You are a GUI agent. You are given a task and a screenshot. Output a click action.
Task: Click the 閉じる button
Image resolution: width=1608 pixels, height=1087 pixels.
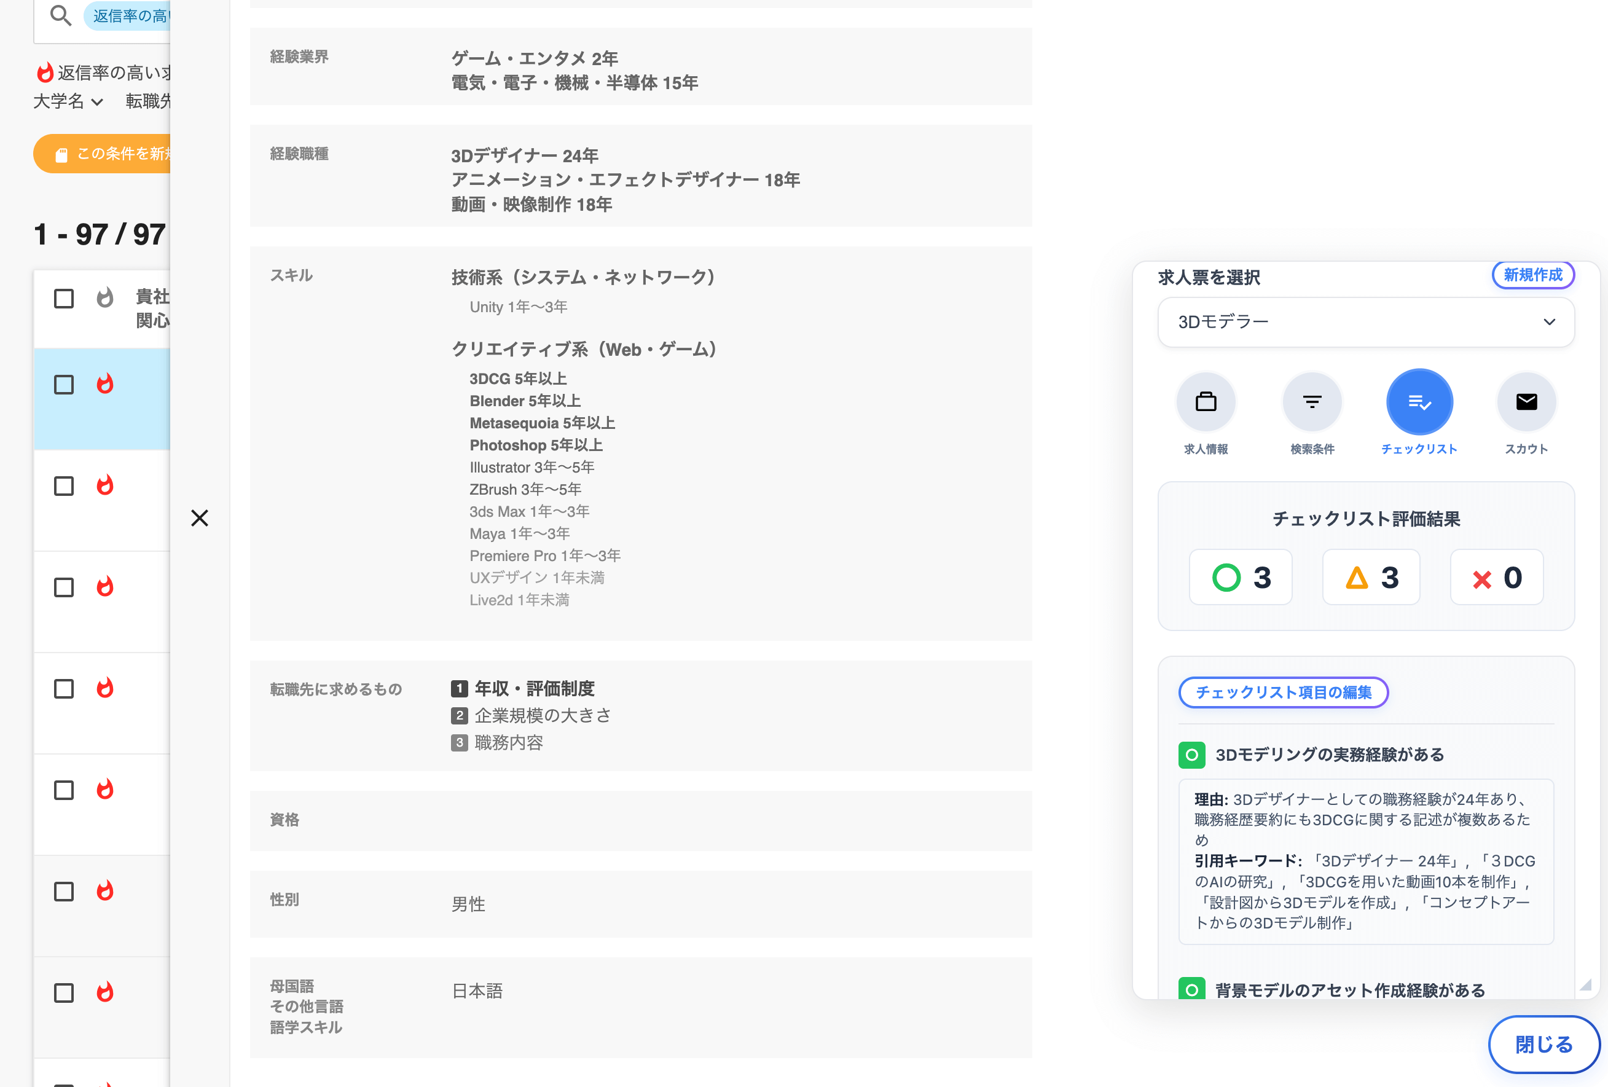1543,1044
